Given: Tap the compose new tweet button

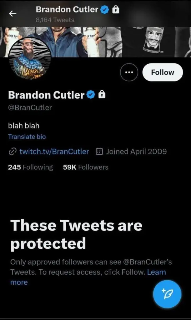Looking at the screenshot, I should click(167, 294).
